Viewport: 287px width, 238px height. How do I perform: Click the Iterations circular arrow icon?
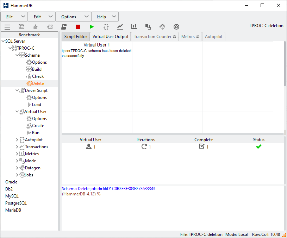(x=144, y=146)
